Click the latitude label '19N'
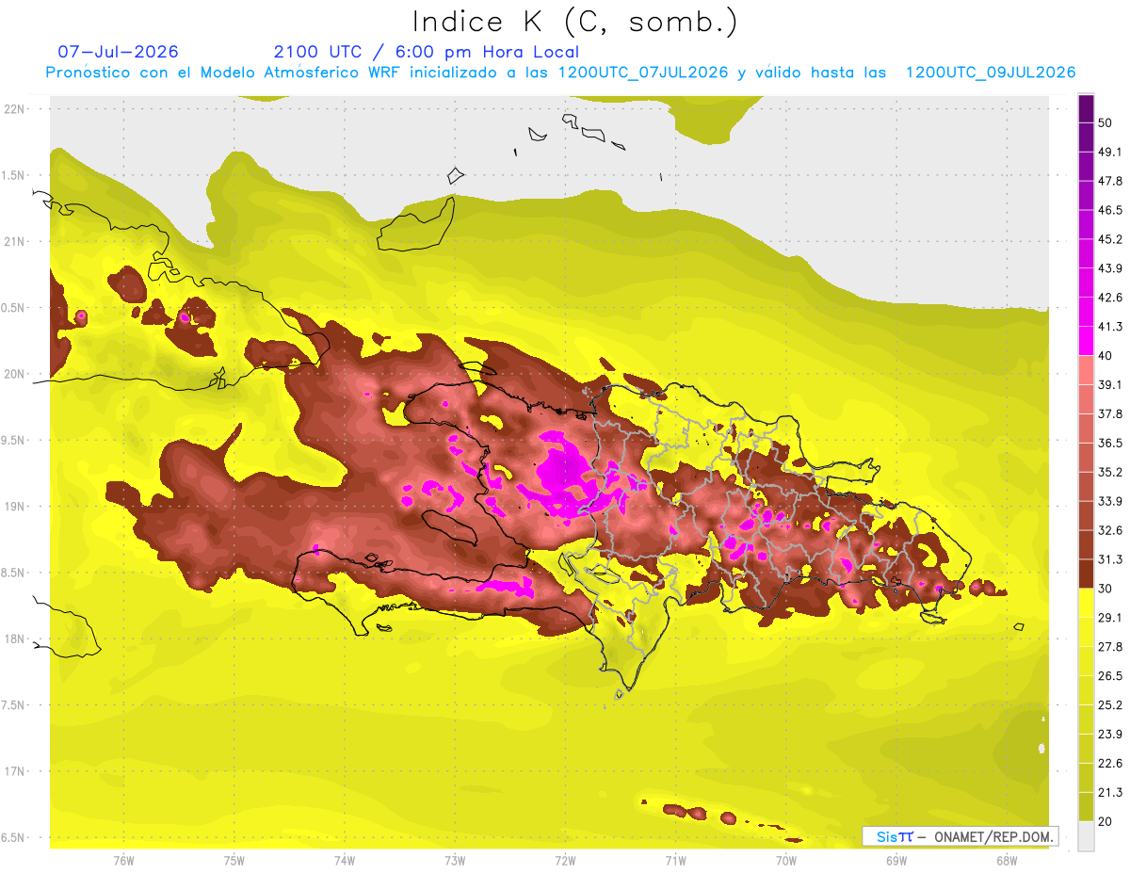This screenshot has height=873, width=1130. click(15, 506)
